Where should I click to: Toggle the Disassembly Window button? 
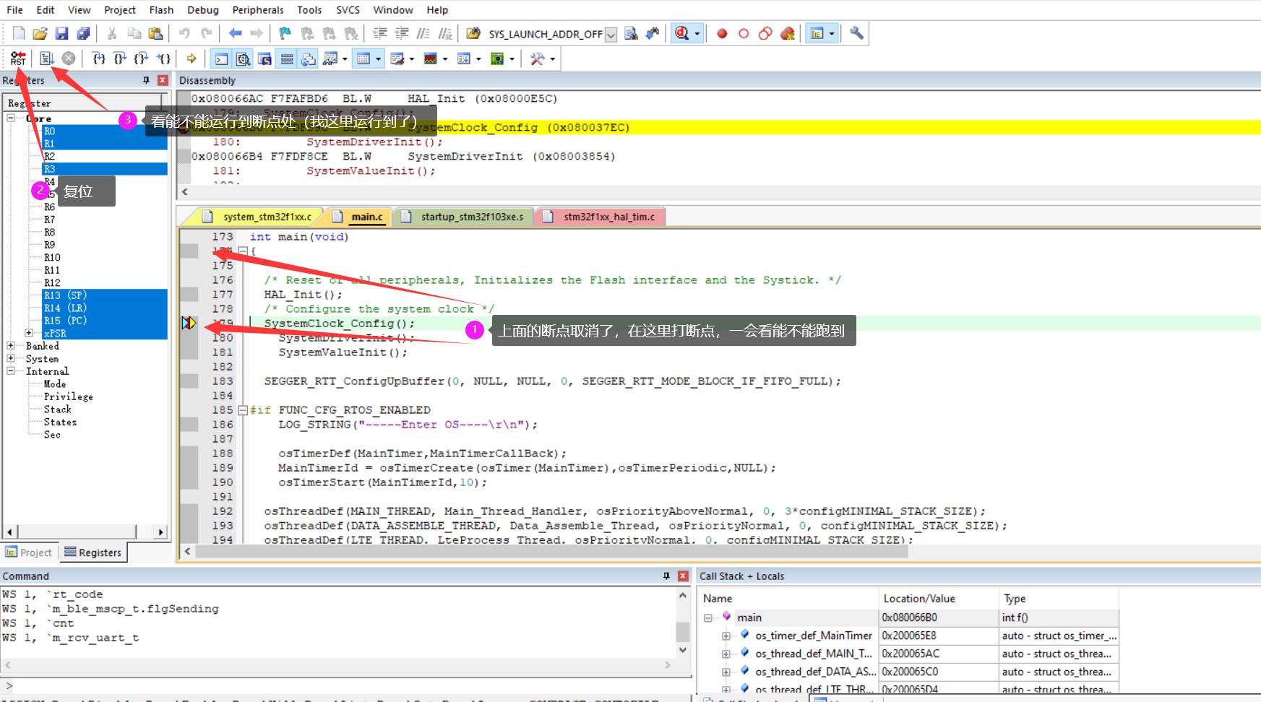click(244, 58)
